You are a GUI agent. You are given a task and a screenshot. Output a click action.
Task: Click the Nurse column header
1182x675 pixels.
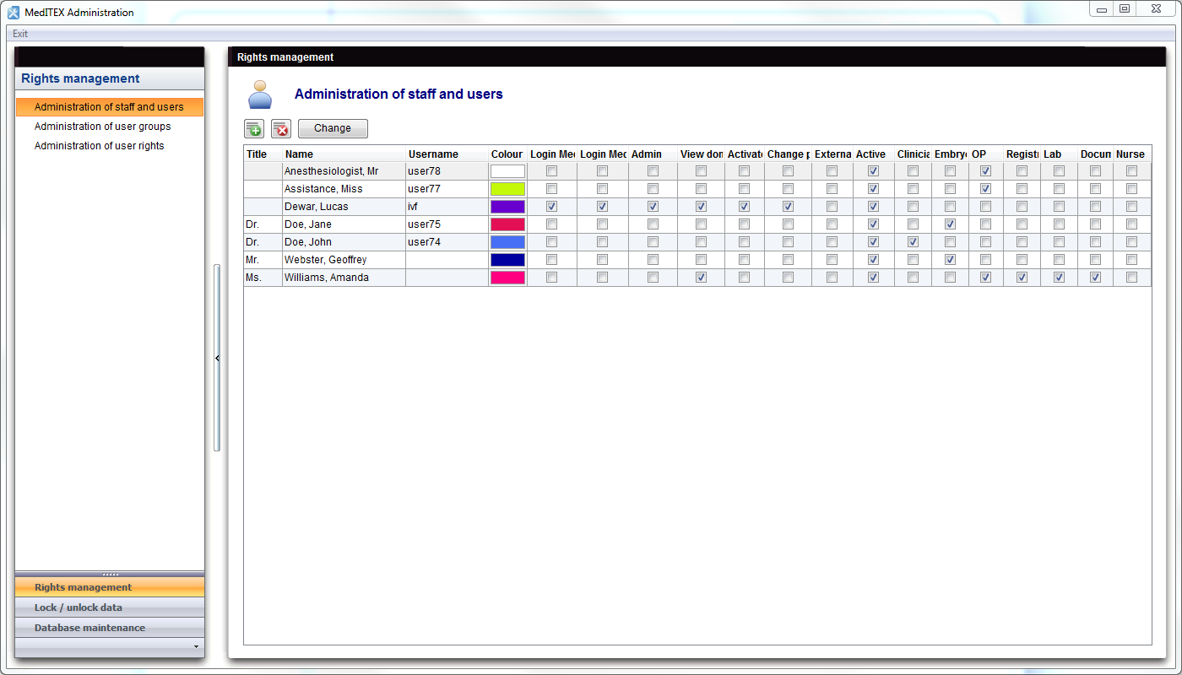click(1132, 154)
